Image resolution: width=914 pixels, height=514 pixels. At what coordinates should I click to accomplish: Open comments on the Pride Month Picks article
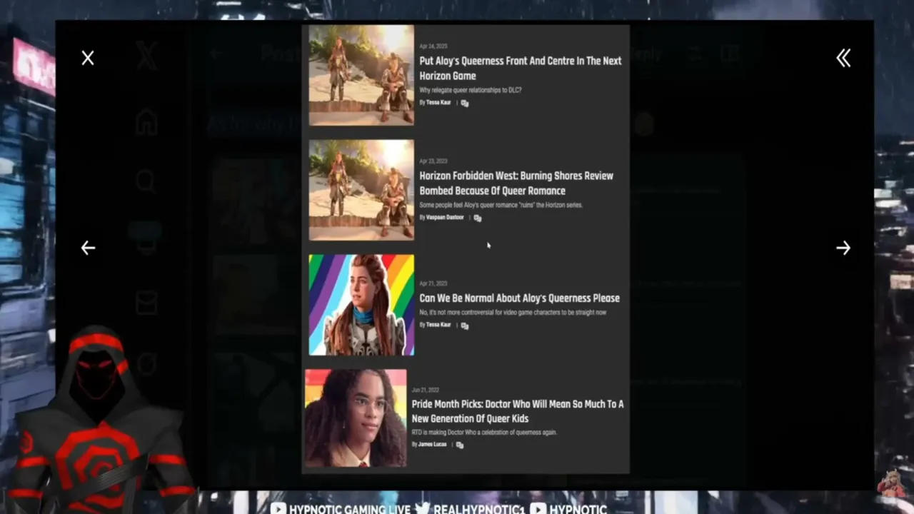coord(460,445)
